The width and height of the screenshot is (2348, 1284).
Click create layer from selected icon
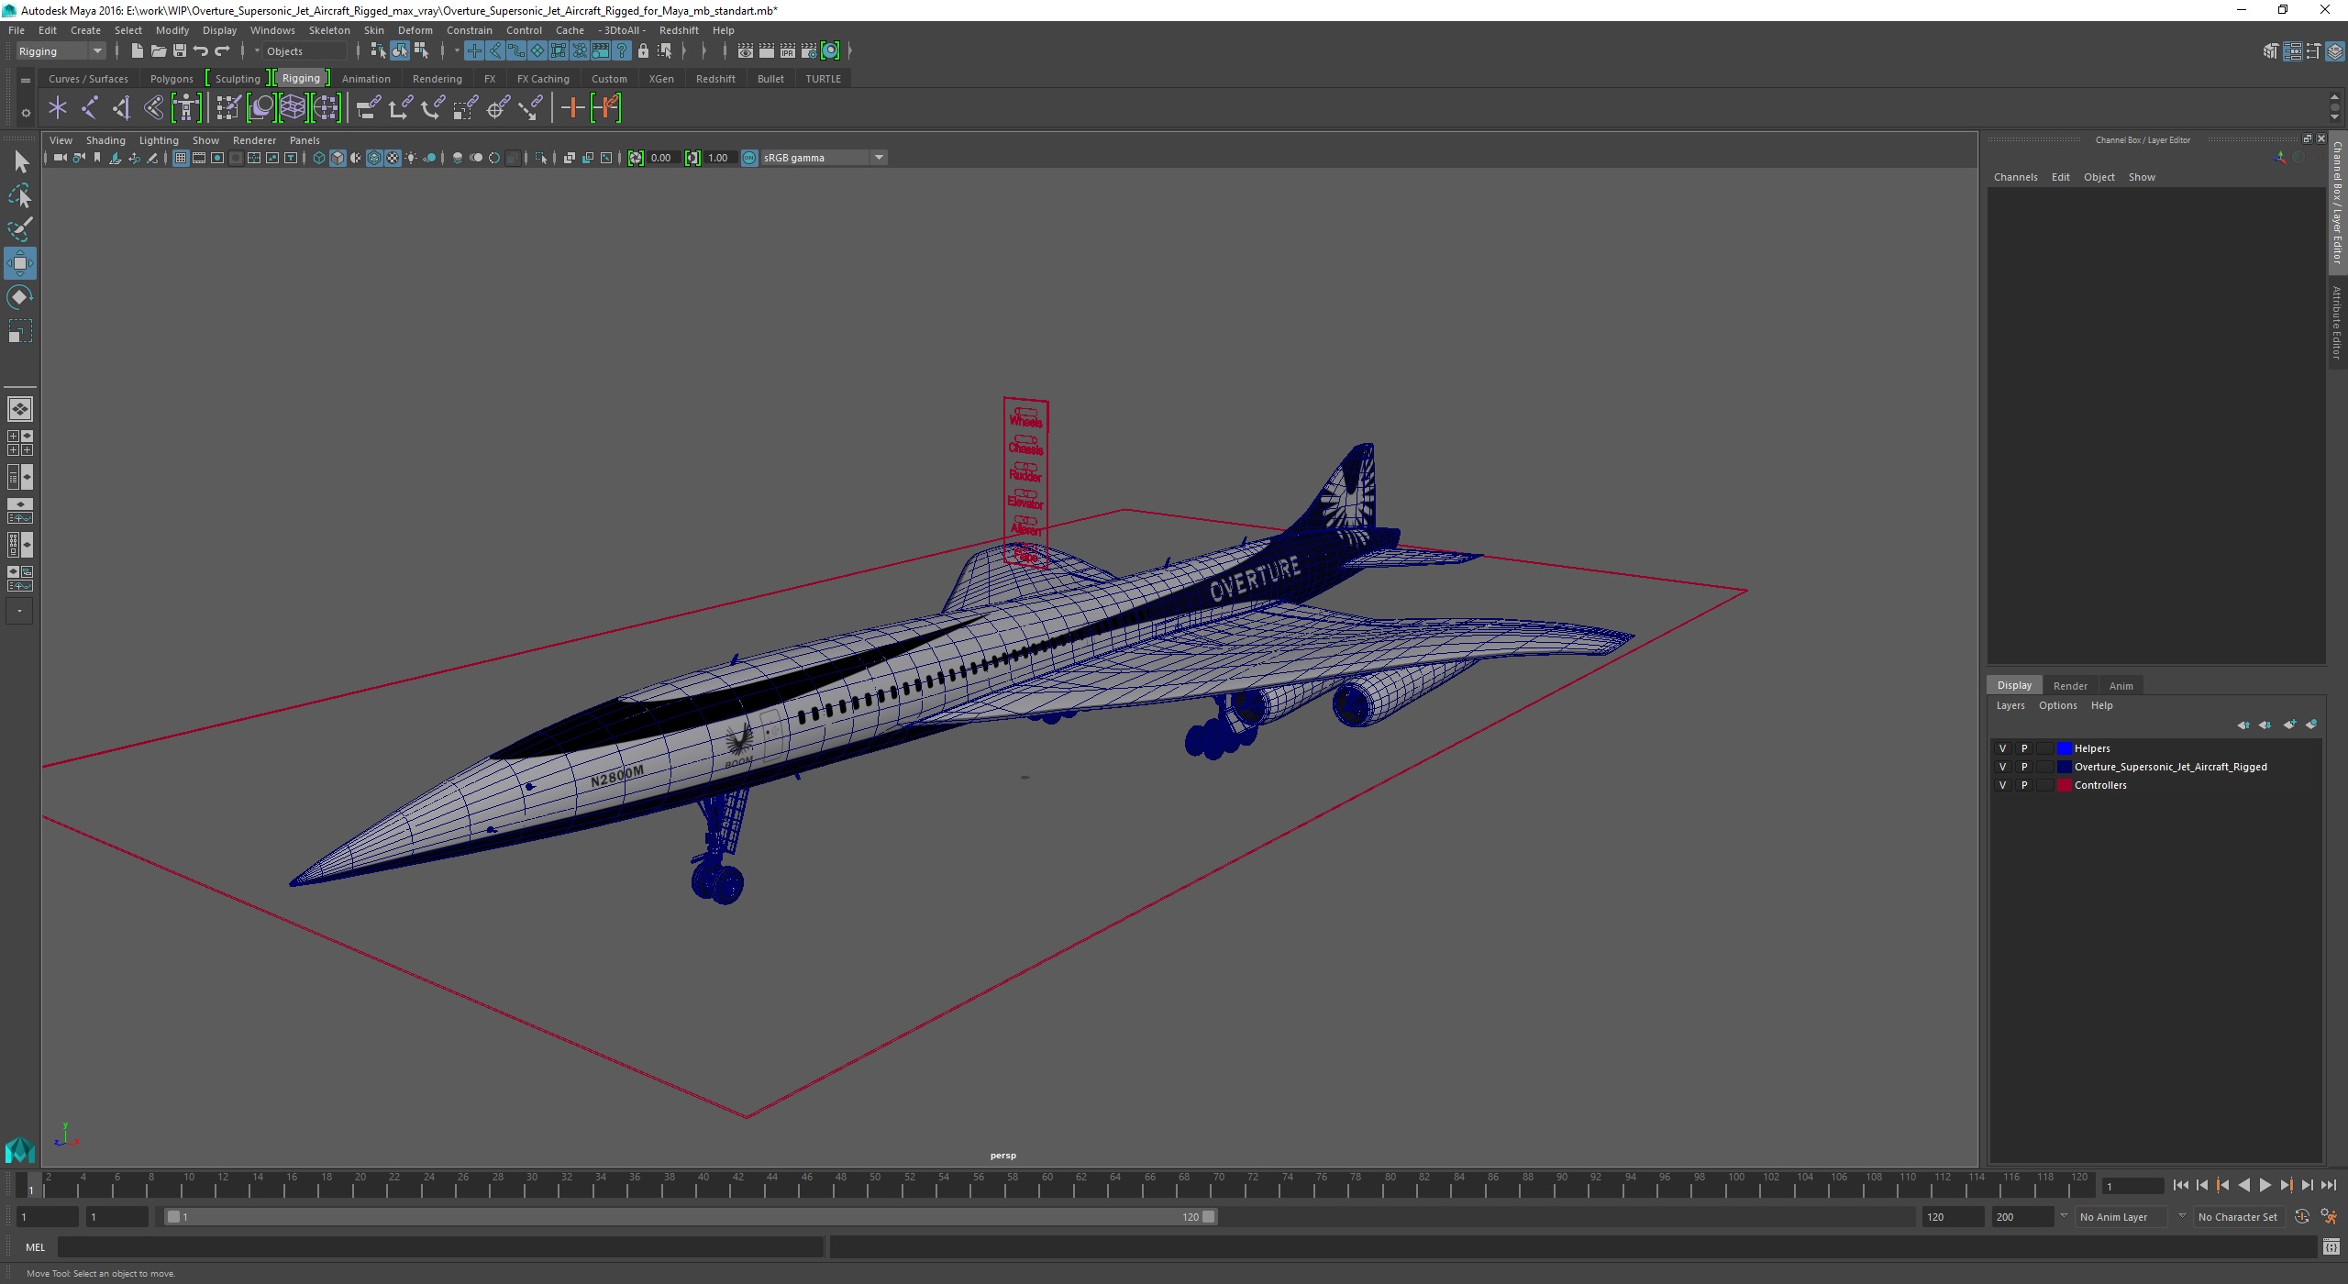point(2311,725)
